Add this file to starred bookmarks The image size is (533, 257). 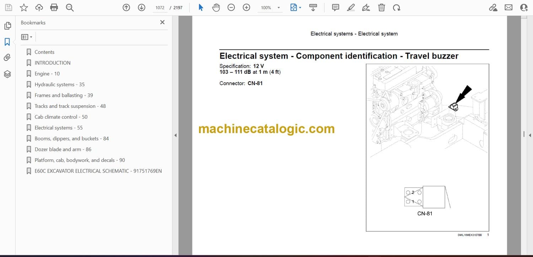coord(24,7)
